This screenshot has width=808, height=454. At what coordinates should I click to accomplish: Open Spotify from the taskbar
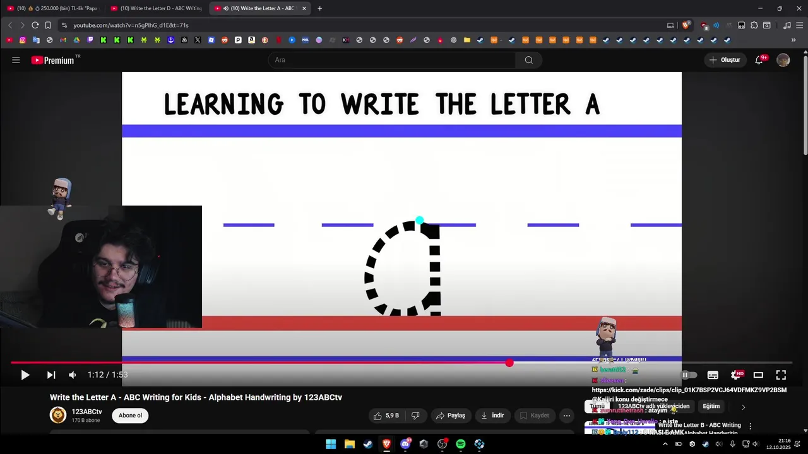click(461, 444)
